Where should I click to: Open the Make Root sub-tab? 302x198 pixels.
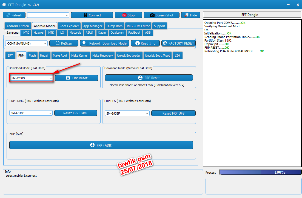point(60,56)
